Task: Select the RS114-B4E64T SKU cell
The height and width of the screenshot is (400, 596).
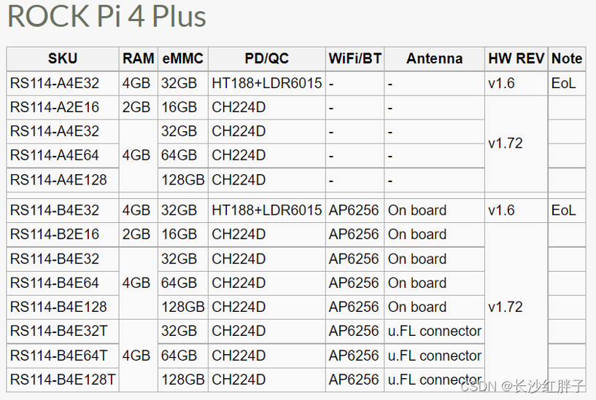Action: (x=59, y=356)
